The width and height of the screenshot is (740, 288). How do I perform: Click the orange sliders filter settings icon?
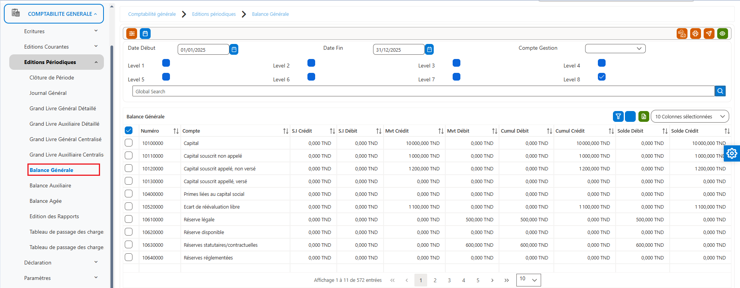[x=132, y=34]
